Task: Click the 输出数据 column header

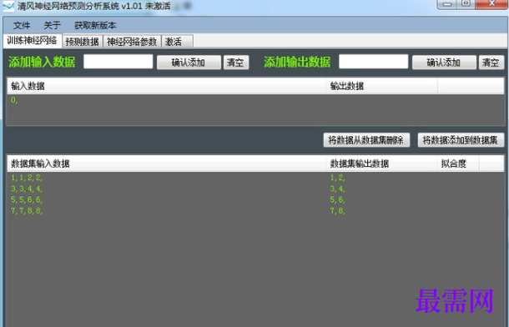Action: (382, 86)
